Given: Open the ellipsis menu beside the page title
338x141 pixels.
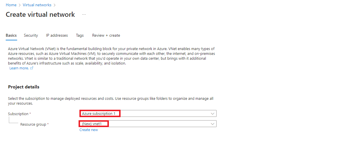Looking at the screenshot, I should (x=84, y=14).
